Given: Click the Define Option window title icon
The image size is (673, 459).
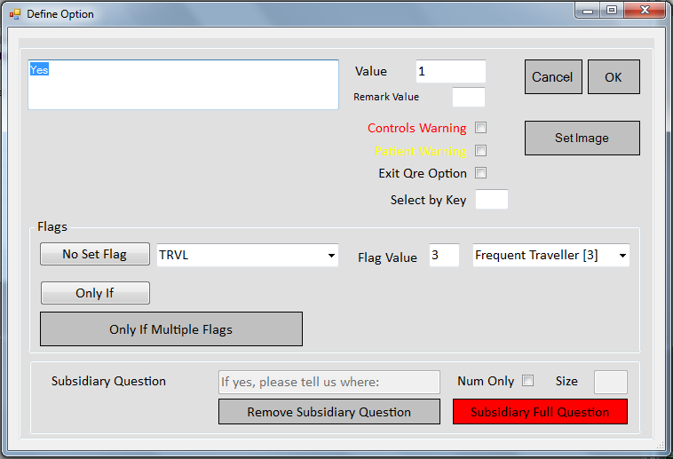Looking at the screenshot, I should 14,14.
